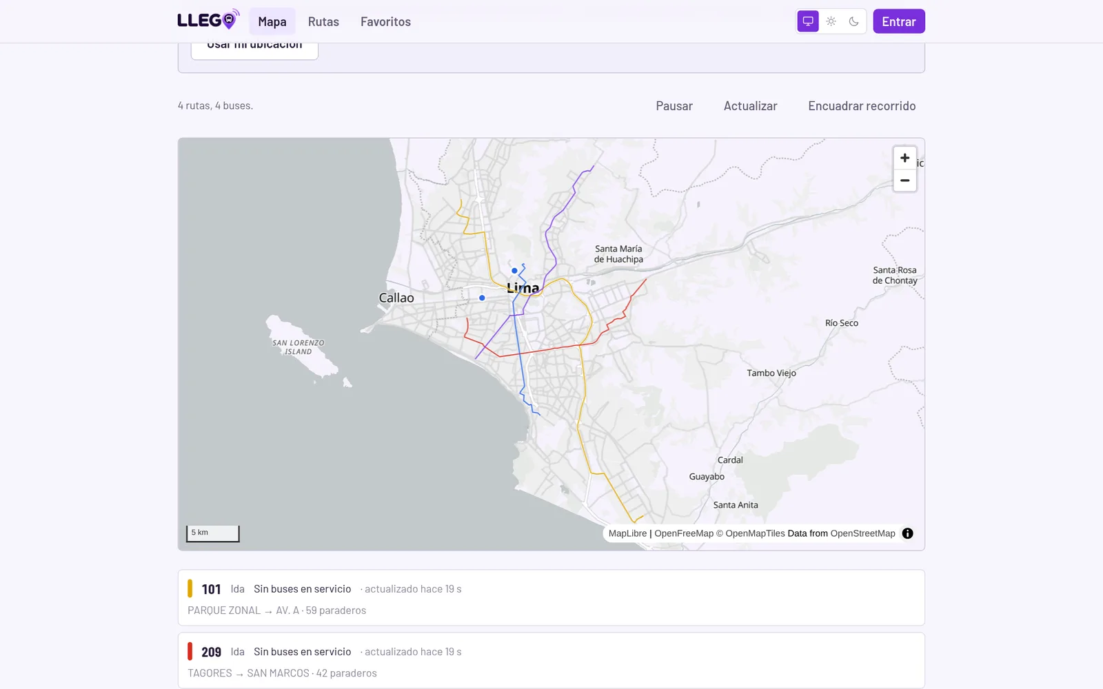Click the LLEGO logo icon

tap(208, 20)
